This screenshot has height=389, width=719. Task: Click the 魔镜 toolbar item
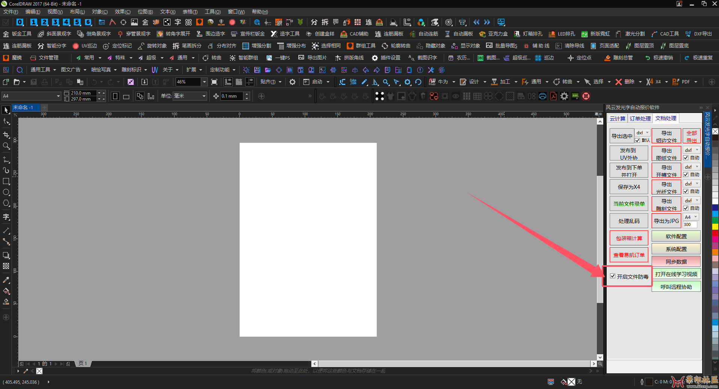(12, 58)
